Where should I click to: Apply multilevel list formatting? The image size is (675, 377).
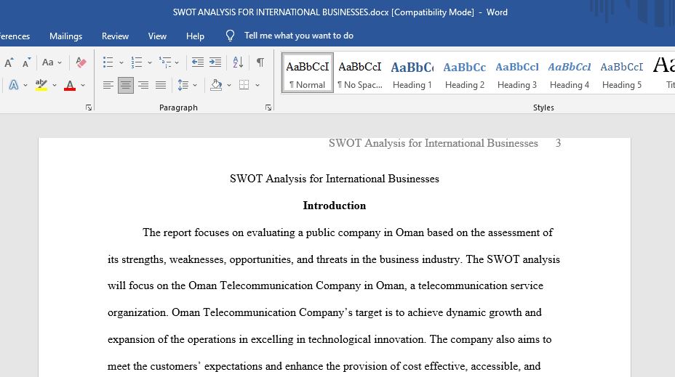(165, 62)
